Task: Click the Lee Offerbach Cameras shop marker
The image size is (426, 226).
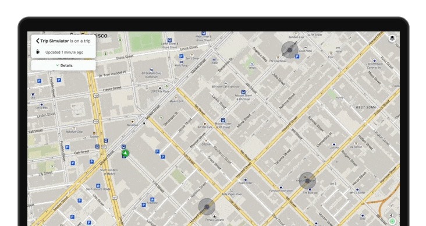Action: [374, 61]
